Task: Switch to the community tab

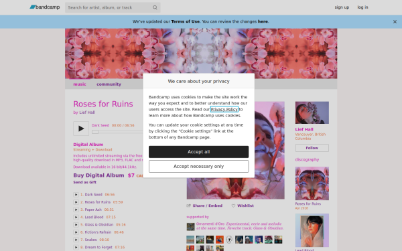Action: click(x=109, y=84)
